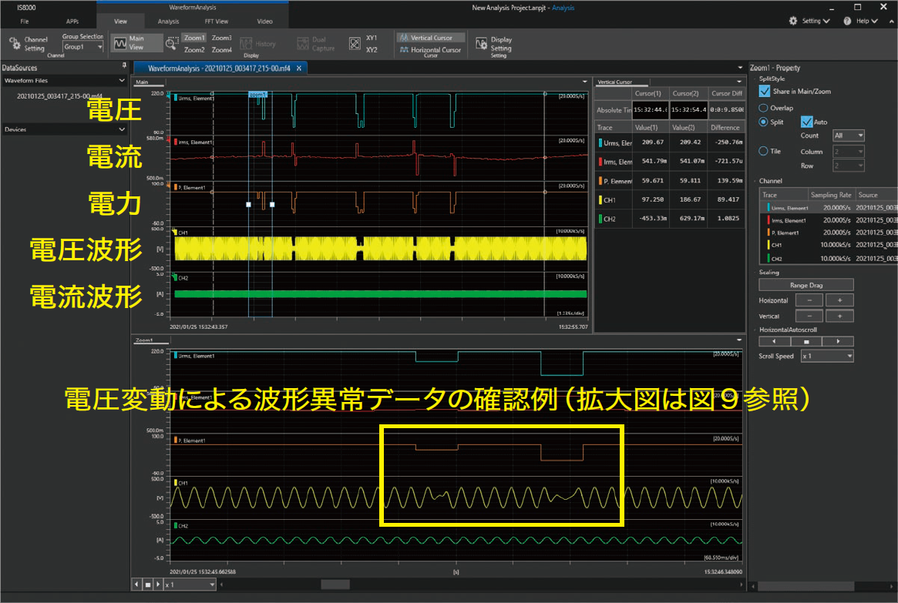Select the Overlap radio button

click(763, 108)
